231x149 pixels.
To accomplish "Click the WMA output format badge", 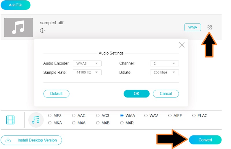I will coord(193,27).
